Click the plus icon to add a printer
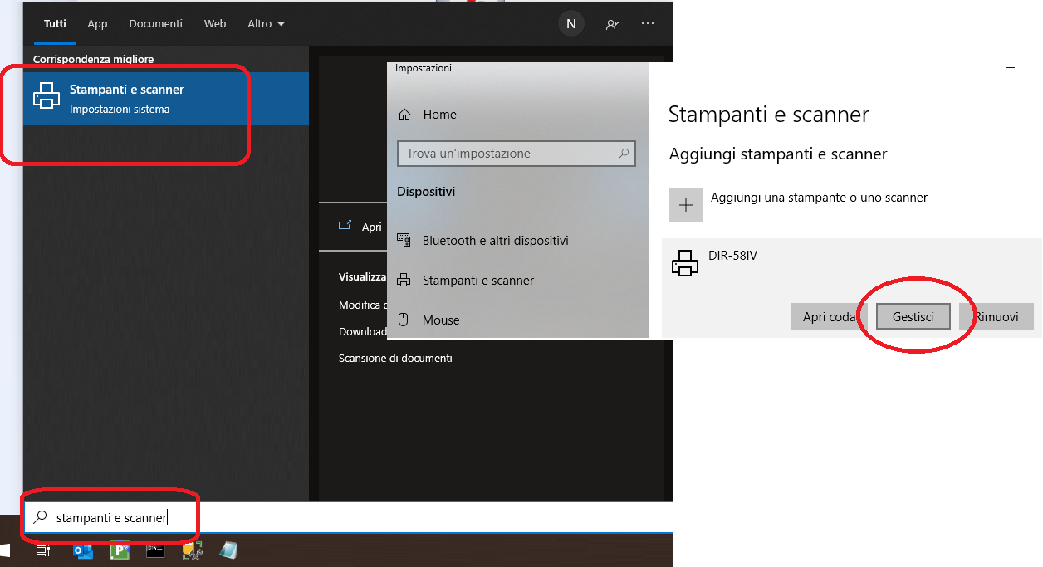 click(686, 205)
